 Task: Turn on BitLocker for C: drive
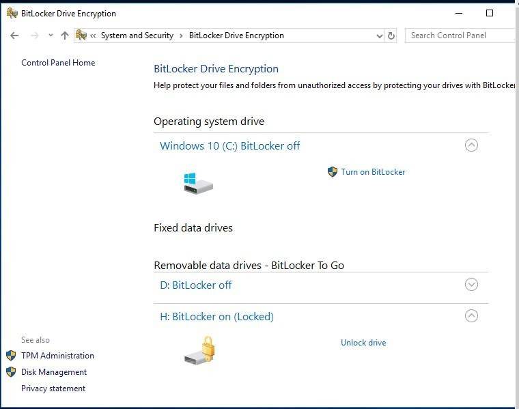[373, 172]
